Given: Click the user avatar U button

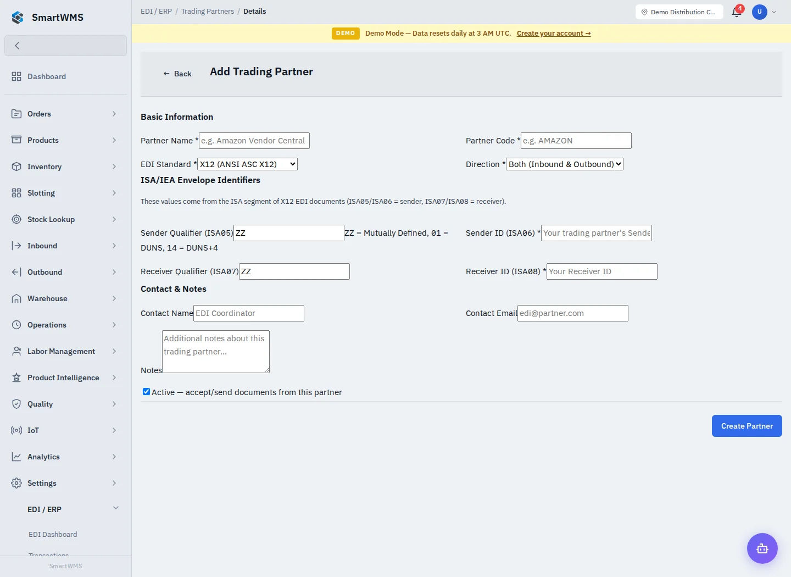Looking at the screenshot, I should coord(760,12).
